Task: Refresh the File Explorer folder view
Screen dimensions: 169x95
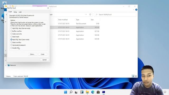Action: pyautogui.click(x=90, y=15)
